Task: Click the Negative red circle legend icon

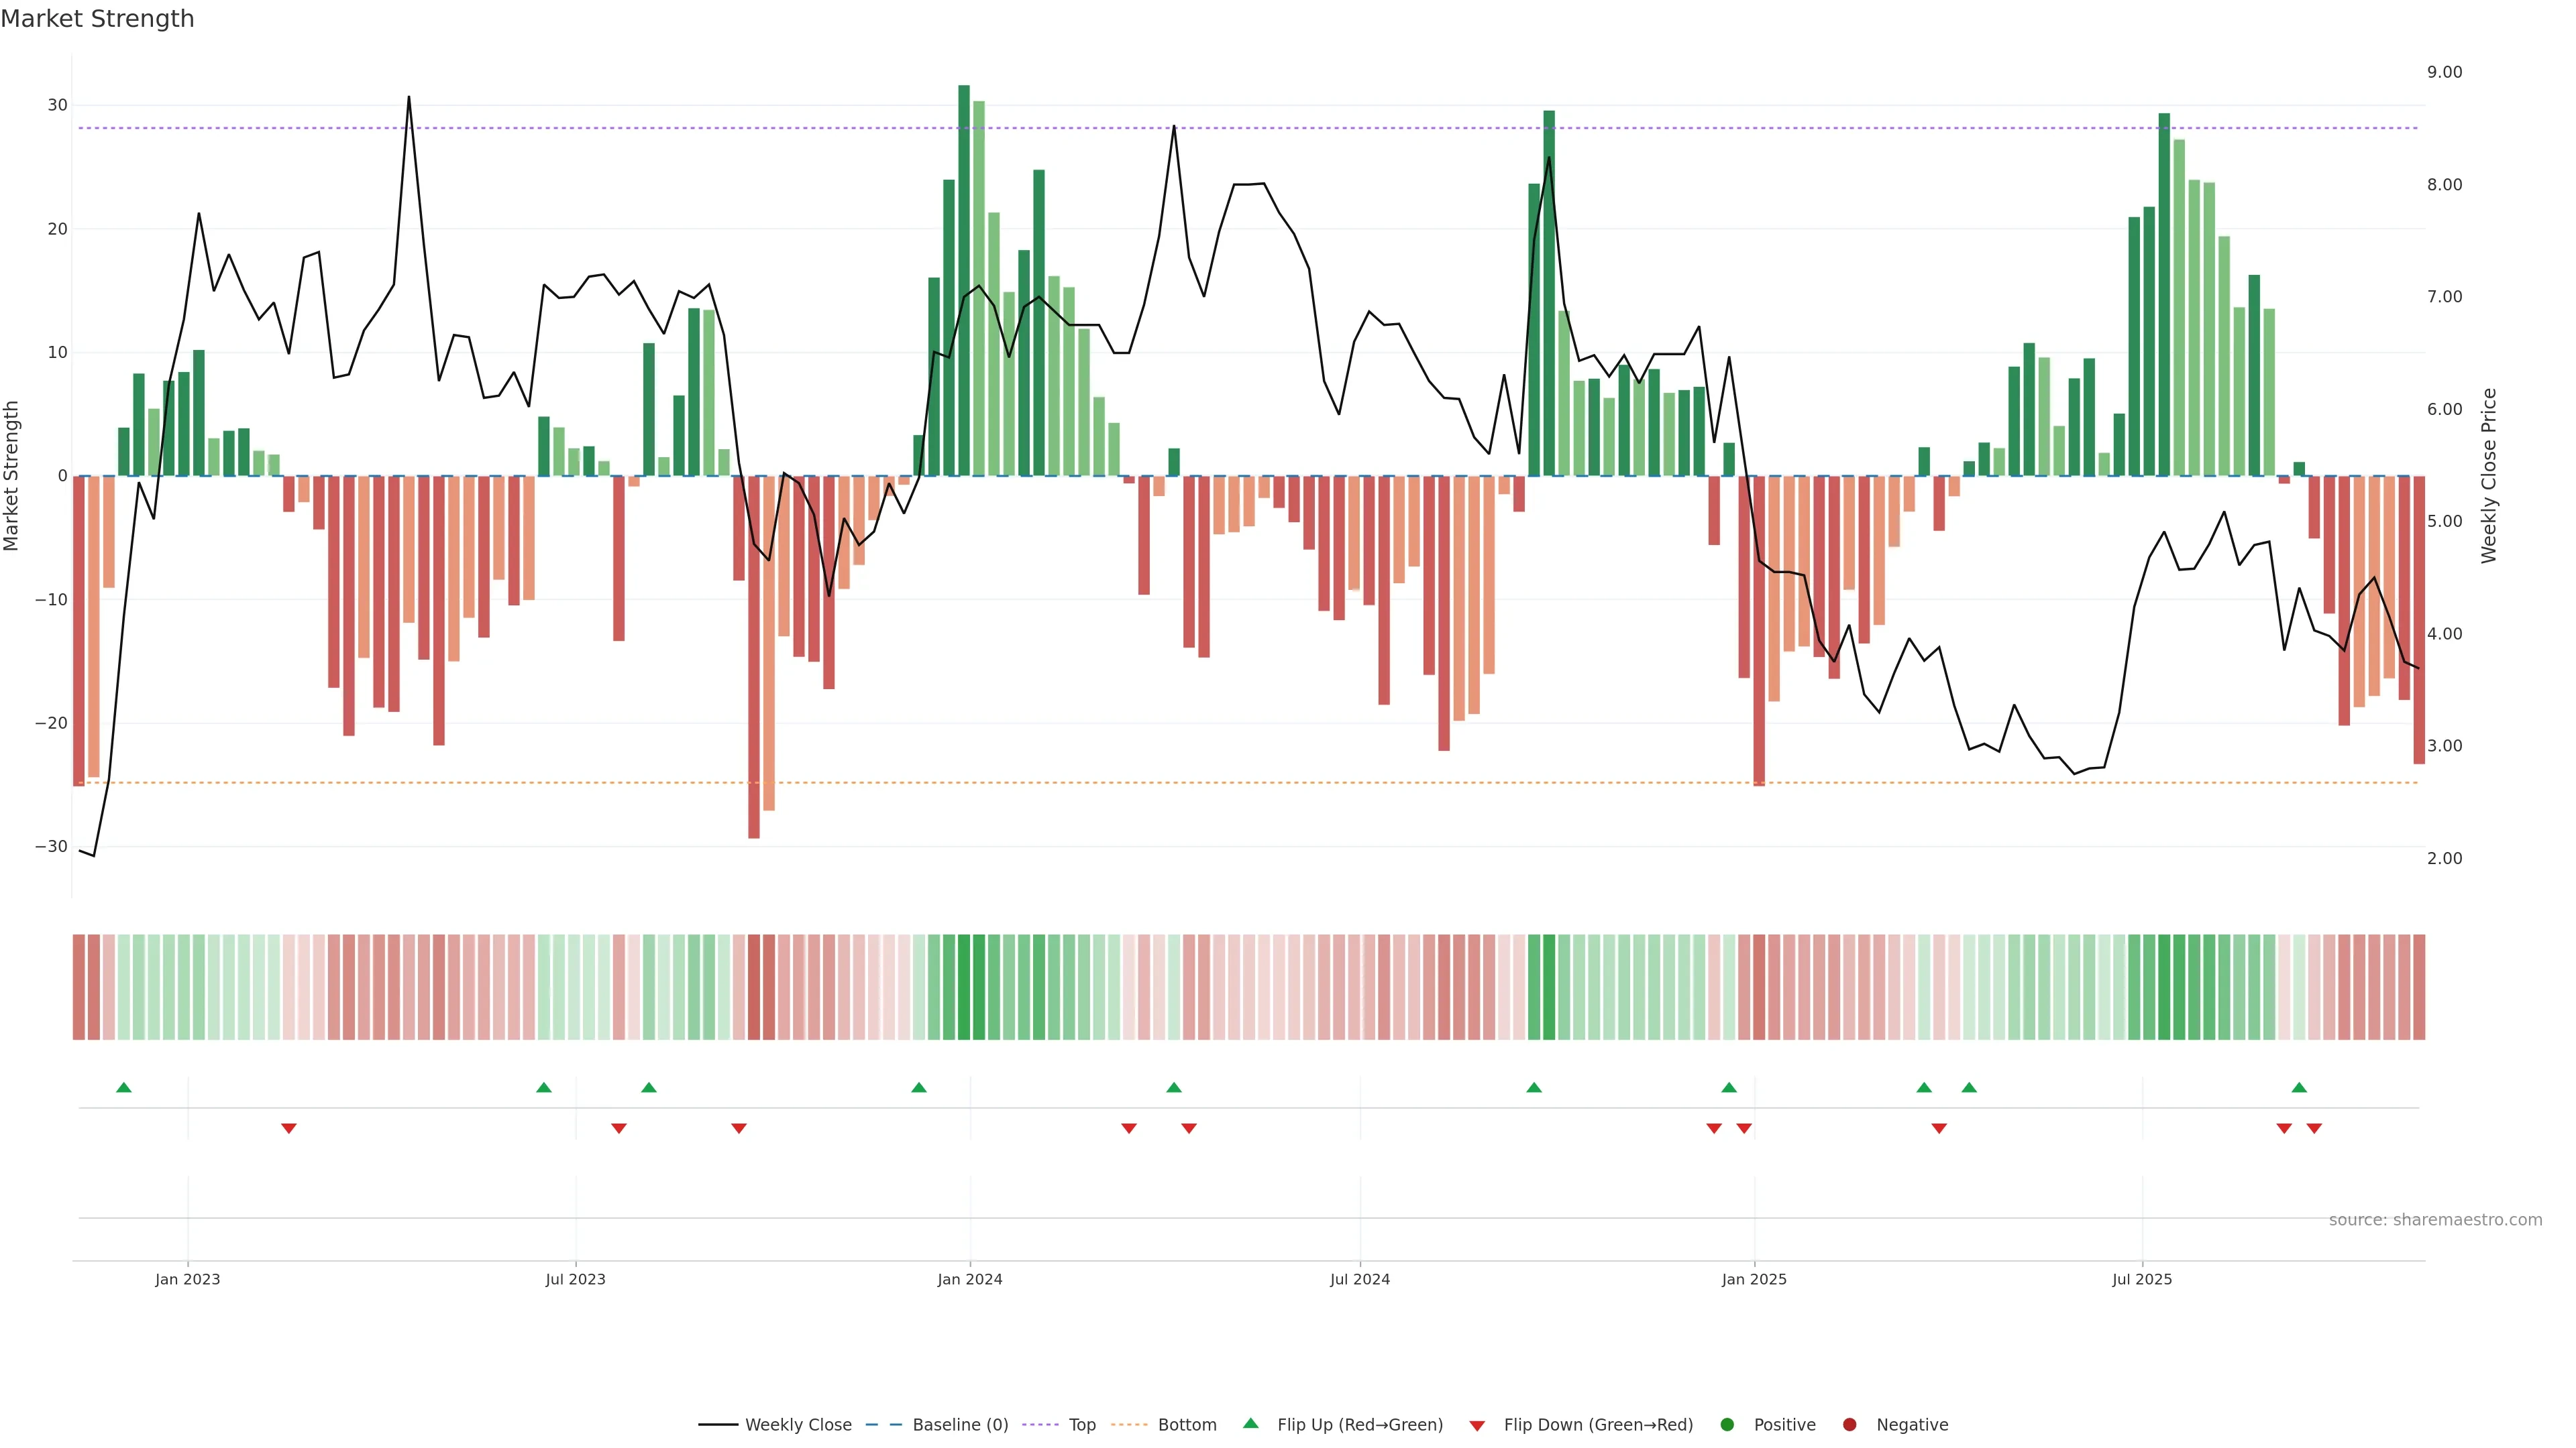Action: pyautogui.click(x=1849, y=1424)
